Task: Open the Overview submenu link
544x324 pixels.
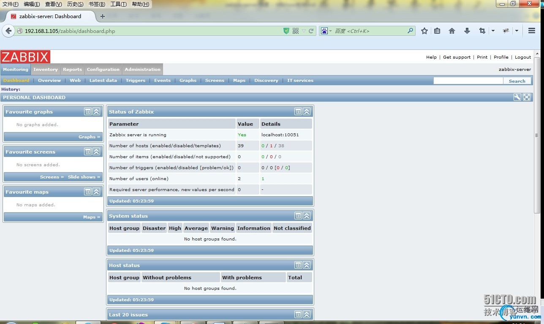Action: point(49,80)
